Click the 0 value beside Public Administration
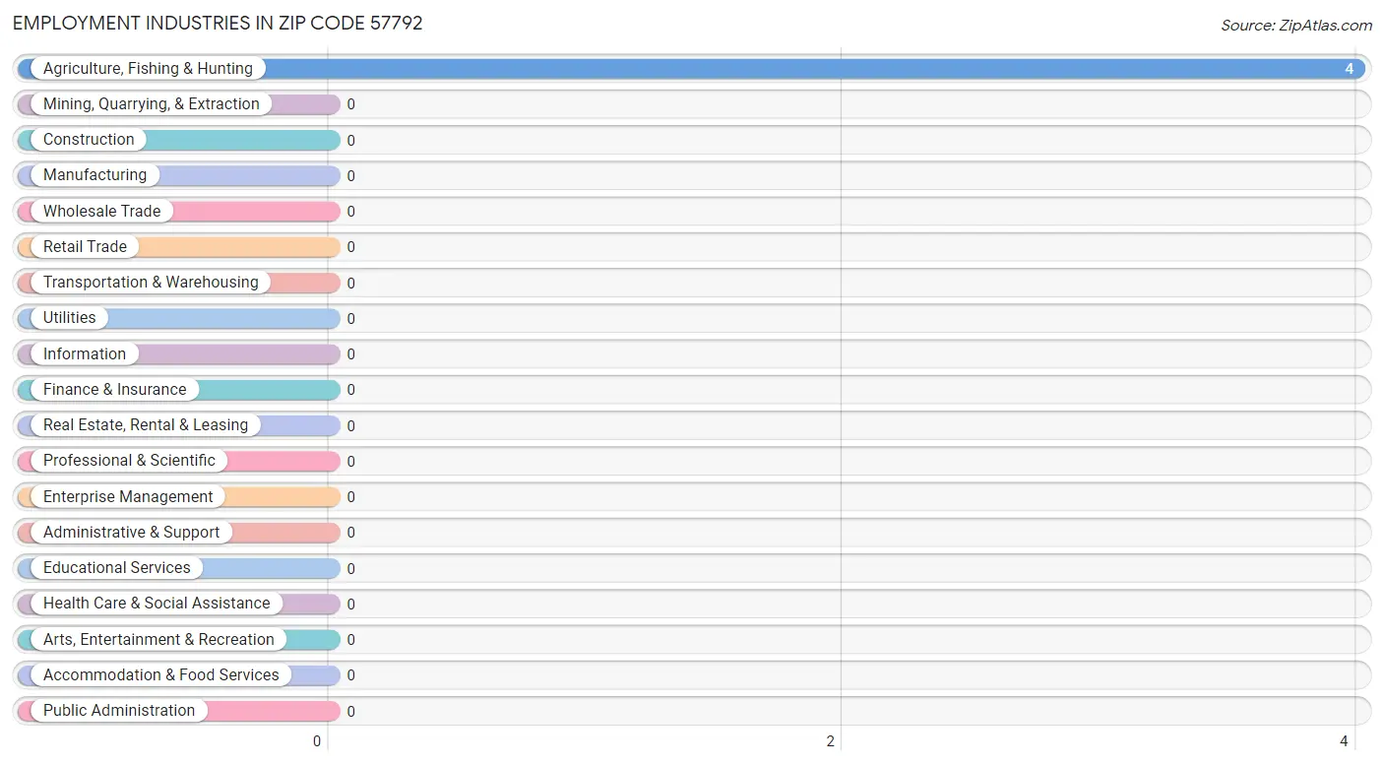1384x765 pixels. click(x=350, y=712)
